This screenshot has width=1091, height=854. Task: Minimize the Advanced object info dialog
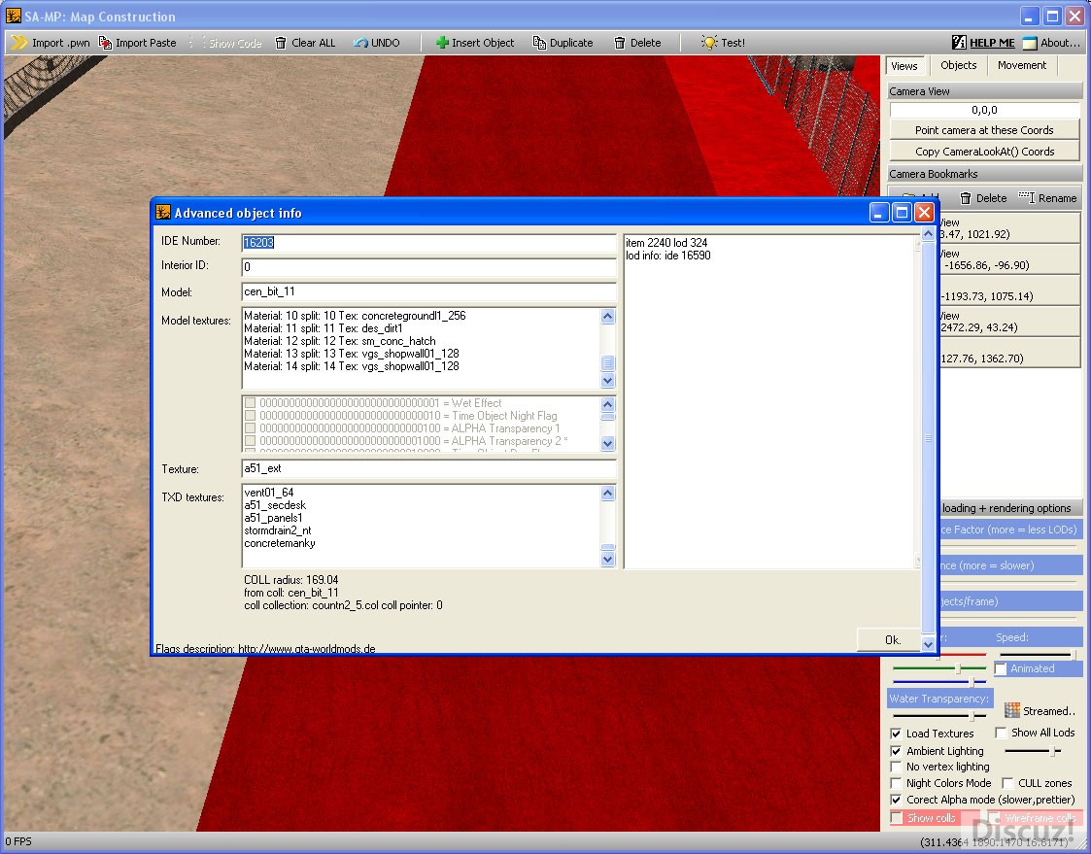click(879, 212)
